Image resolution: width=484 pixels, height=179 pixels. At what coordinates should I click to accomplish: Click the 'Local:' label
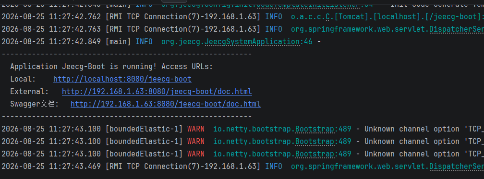pyautogui.click(x=23, y=79)
